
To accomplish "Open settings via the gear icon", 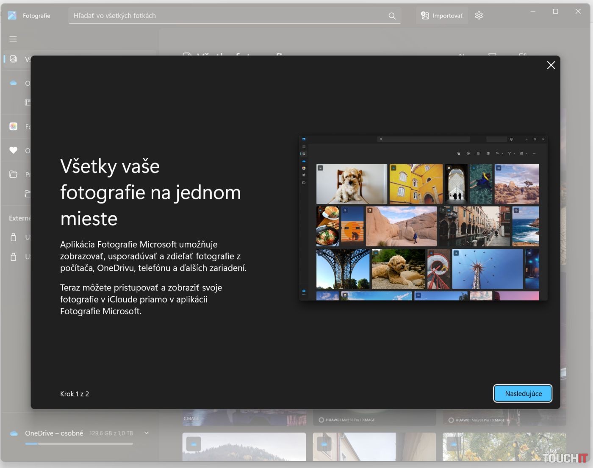I will pyautogui.click(x=479, y=16).
